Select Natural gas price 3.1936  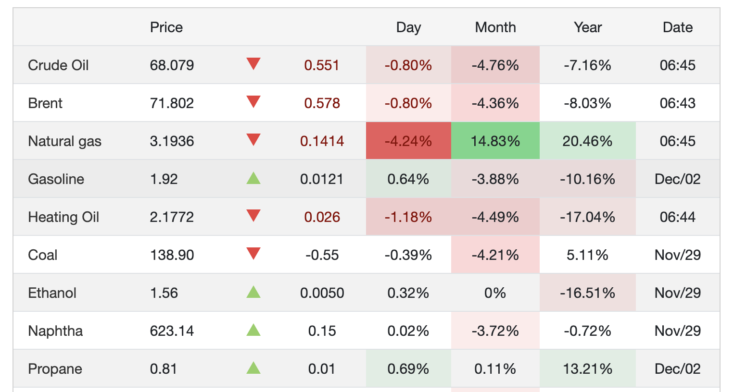click(172, 141)
